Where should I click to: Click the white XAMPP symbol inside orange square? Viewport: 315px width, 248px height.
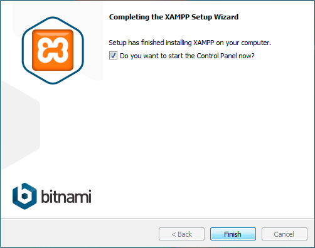(53, 50)
